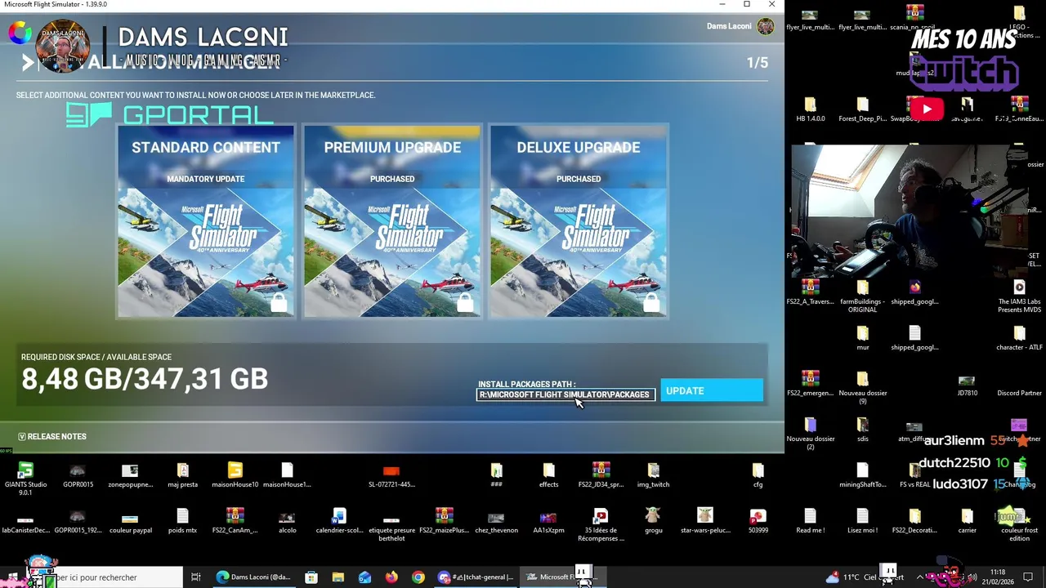Select the grogu desktop image

pos(653,522)
